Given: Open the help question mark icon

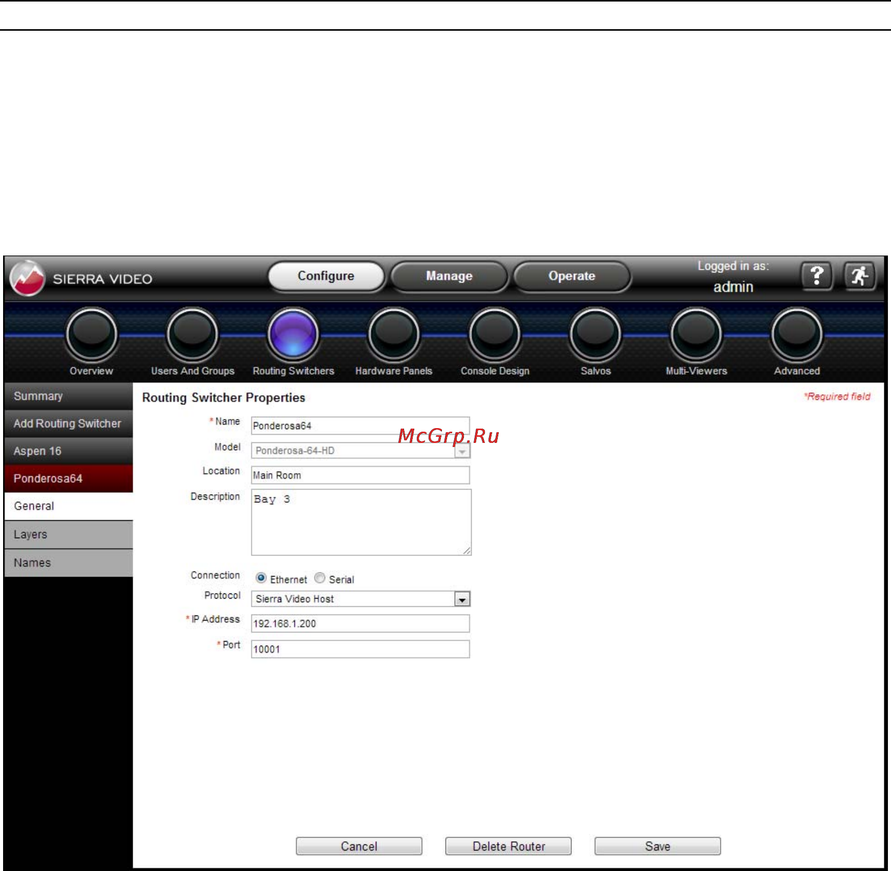Looking at the screenshot, I should 817,277.
